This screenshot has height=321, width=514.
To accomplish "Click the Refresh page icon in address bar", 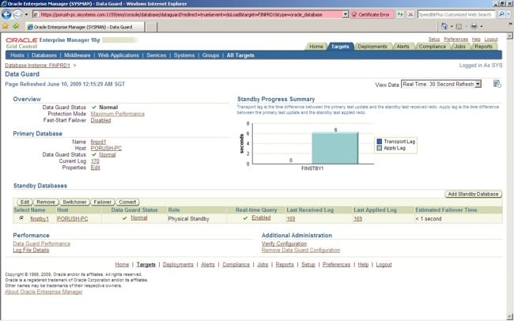I will pos(400,14).
